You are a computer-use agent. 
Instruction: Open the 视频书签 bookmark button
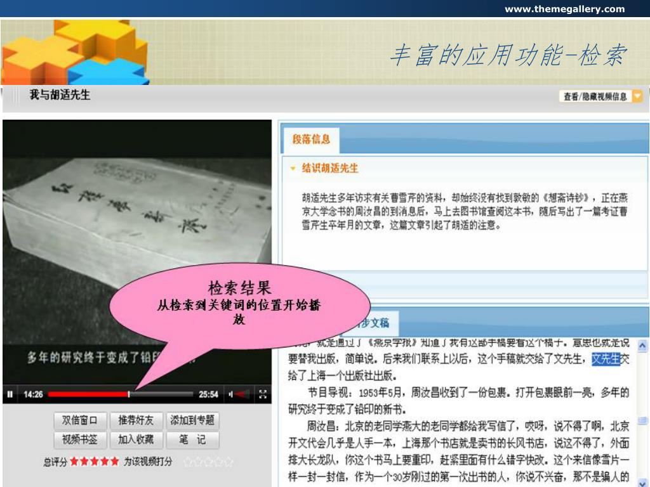point(80,439)
